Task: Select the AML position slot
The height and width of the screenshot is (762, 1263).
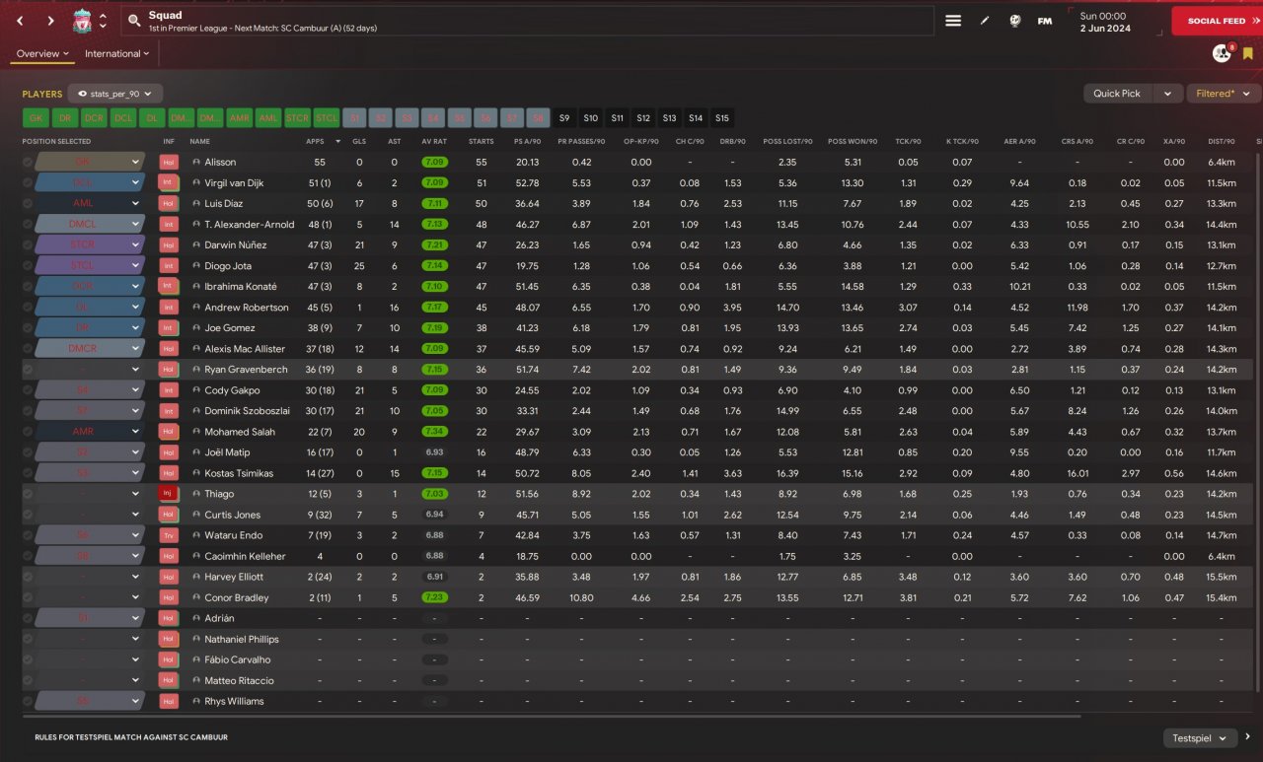Action: (x=267, y=118)
